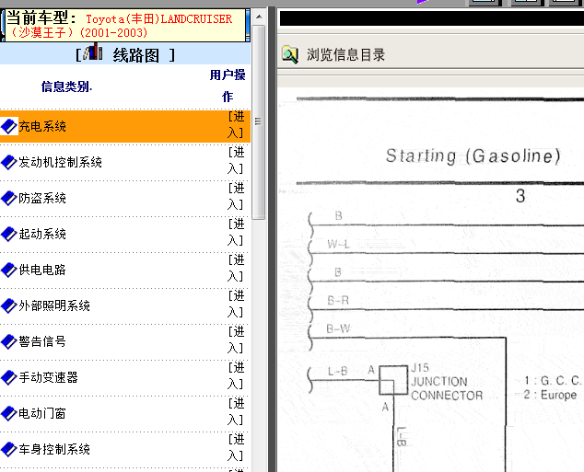The width and height of the screenshot is (584, 472).
Task: Select the 发动机控制系统 category text
Action: pyautogui.click(x=61, y=162)
